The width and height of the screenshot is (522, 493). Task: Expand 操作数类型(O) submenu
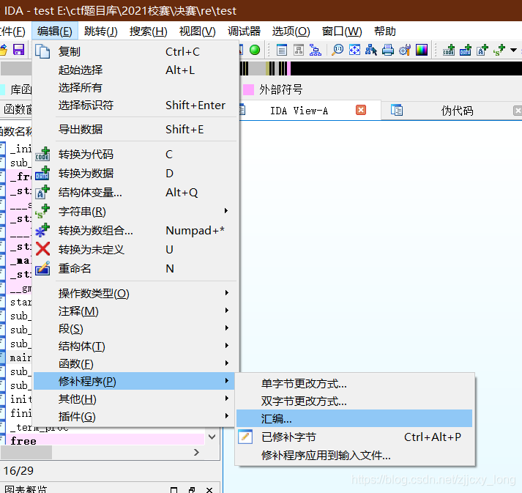[x=136, y=293]
